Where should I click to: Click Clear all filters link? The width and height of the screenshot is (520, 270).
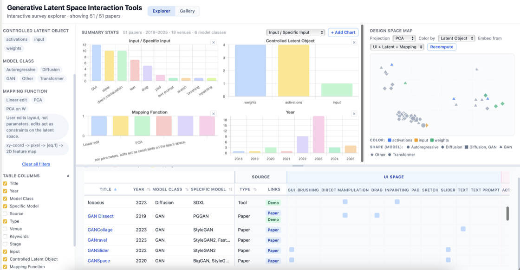(x=36, y=164)
